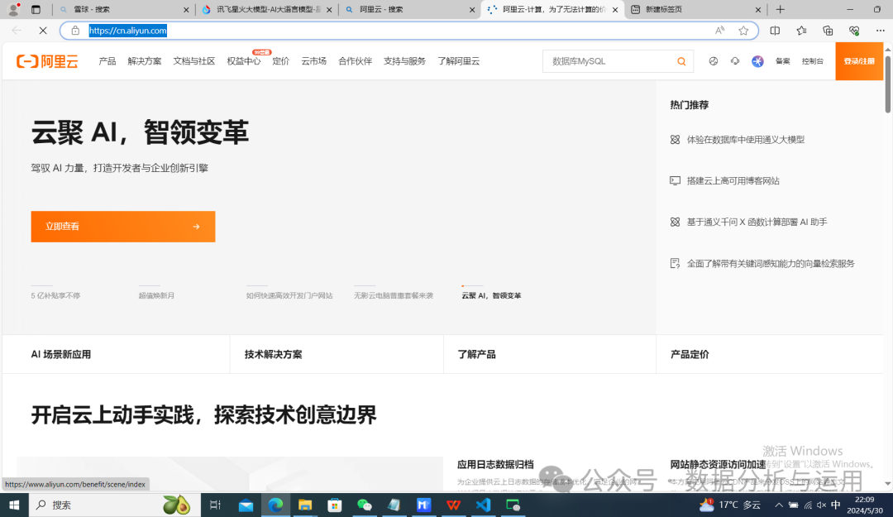This screenshot has width=893, height=517.
Task: Select banner slide 如何快速高效开发门户网站
Action: click(289, 295)
